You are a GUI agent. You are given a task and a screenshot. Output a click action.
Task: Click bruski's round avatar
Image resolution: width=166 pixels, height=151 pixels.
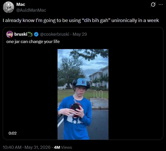pos(10,34)
